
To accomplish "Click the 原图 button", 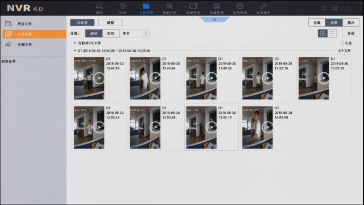I will click(x=110, y=23).
